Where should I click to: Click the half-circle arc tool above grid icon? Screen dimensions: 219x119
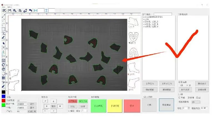point(4,74)
